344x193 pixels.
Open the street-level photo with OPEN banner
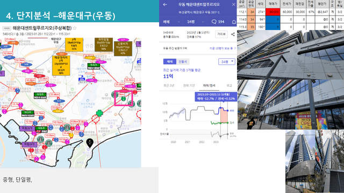(x=290, y=105)
